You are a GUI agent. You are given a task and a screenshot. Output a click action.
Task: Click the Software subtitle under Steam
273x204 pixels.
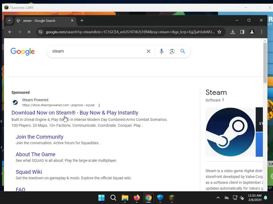[213, 100]
